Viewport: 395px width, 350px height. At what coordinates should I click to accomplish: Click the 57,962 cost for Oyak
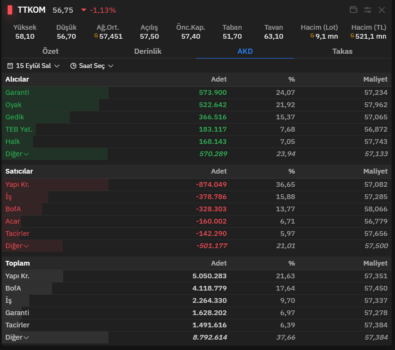point(376,105)
